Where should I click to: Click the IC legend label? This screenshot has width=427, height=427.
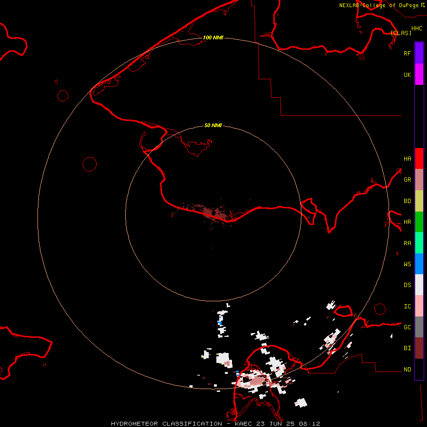pyautogui.click(x=407, y=306)
